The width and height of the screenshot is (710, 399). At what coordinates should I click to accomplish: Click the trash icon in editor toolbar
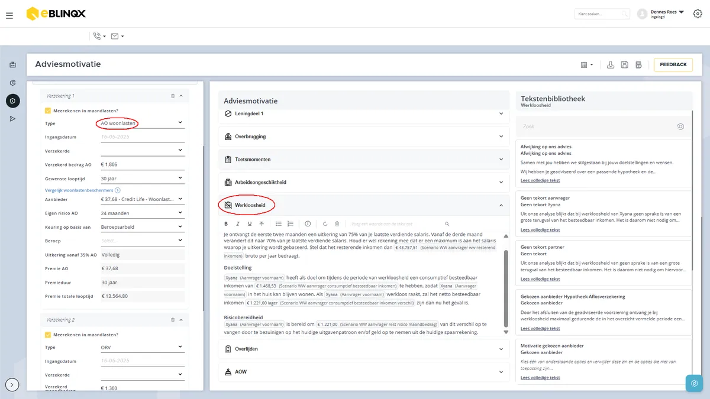coord(337,224)
